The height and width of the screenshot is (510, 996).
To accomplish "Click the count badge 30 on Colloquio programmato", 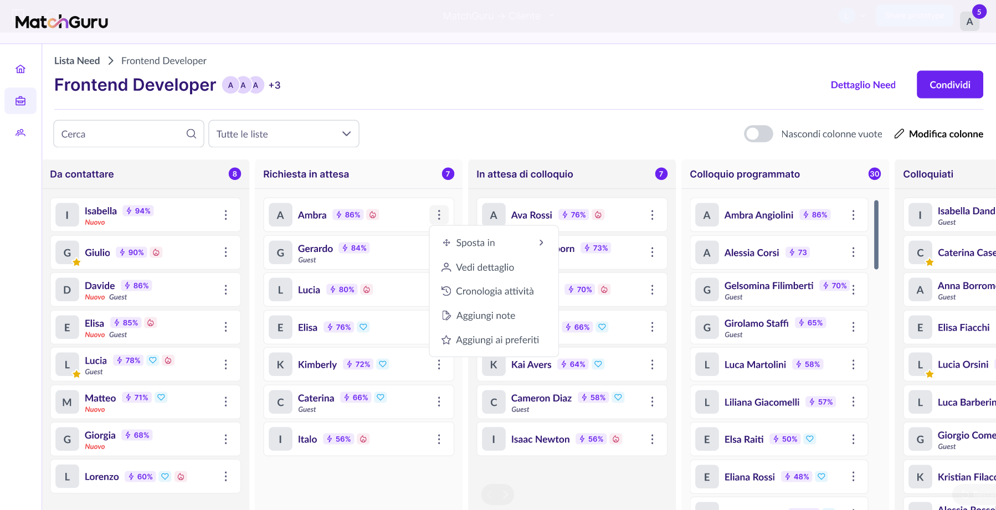I will (874, 174).
